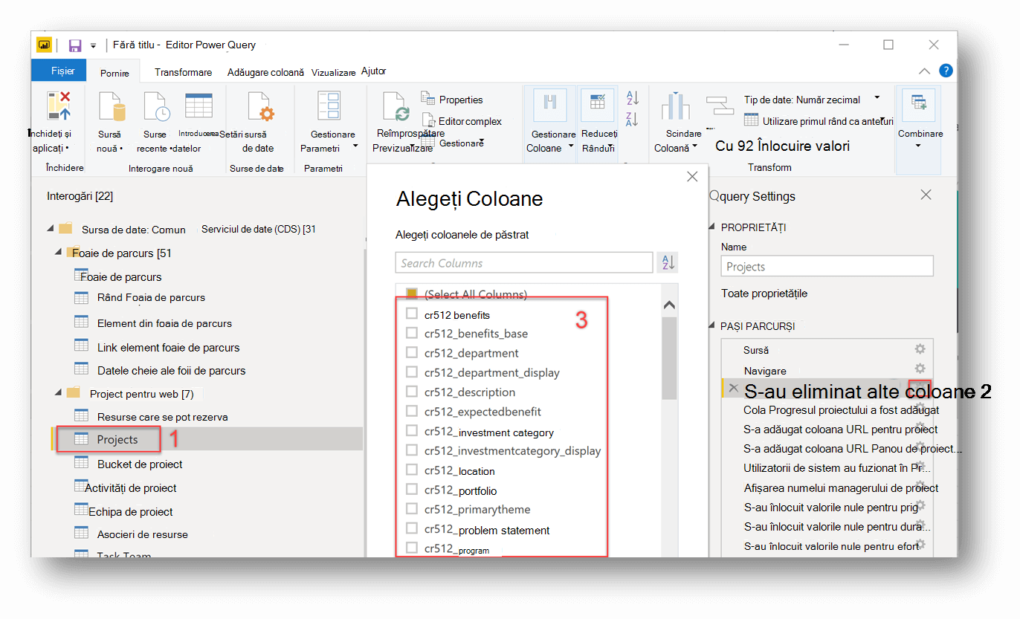Collapse the Project pentru web folder

[59, 392]
